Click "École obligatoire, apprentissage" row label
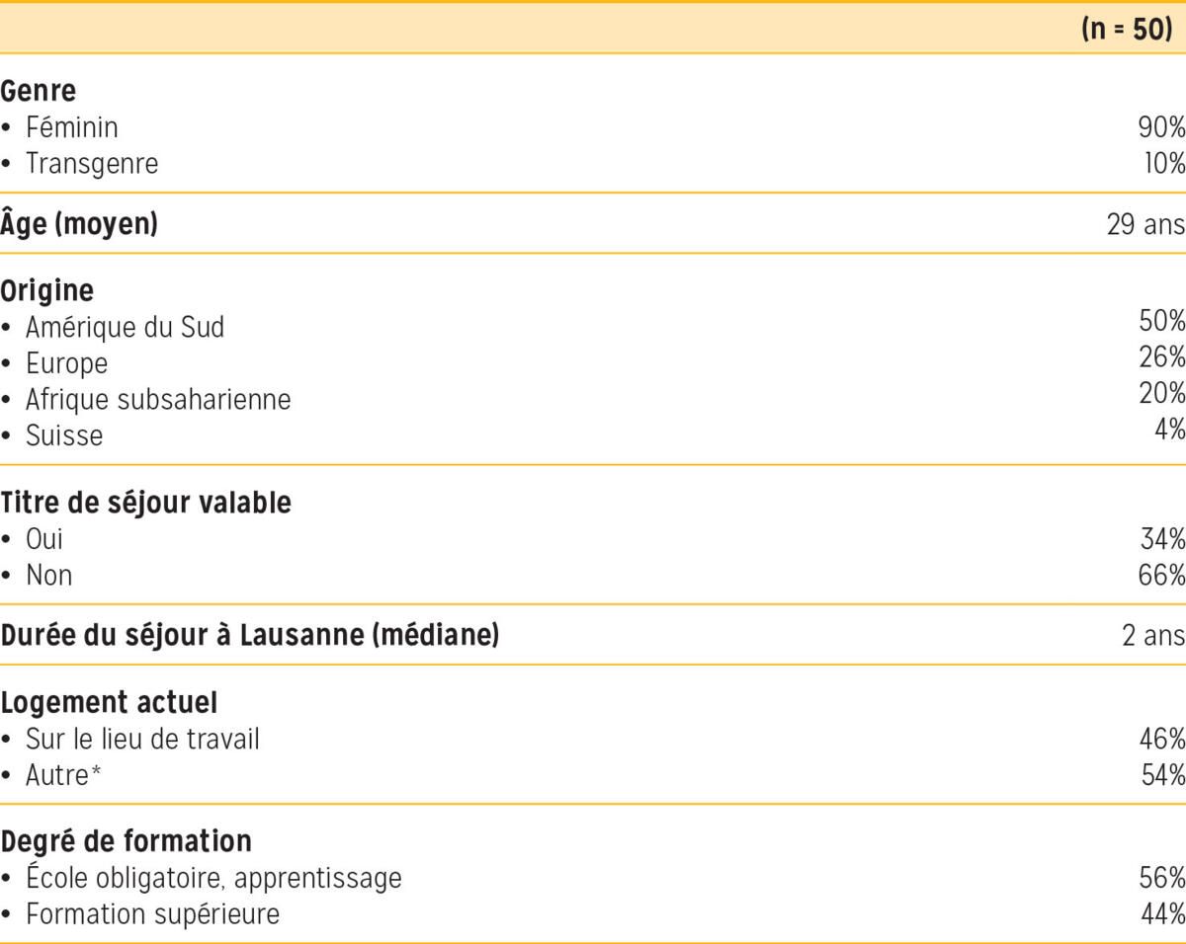1186x944 pixels. 213,878
